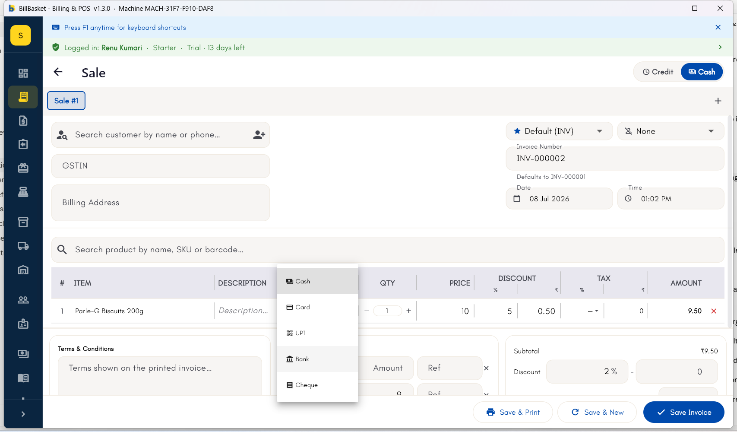The height and width of the screenshot is (432, 737).
Task: Remove Parle-G Biscuits row with red X
Action: 714,311
